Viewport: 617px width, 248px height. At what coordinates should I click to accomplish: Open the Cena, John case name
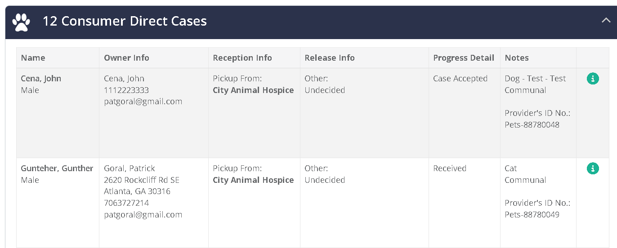point(41,79)
